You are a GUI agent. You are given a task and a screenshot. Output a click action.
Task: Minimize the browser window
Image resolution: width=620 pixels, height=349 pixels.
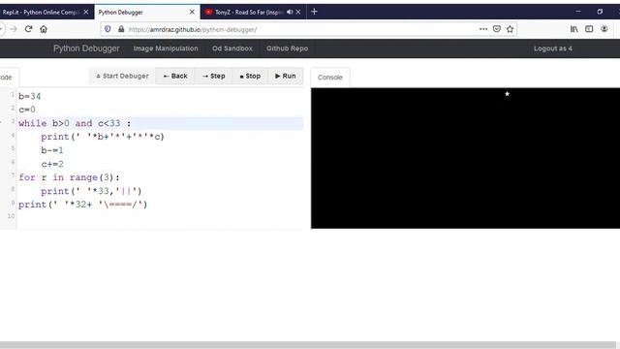point(578,12)
